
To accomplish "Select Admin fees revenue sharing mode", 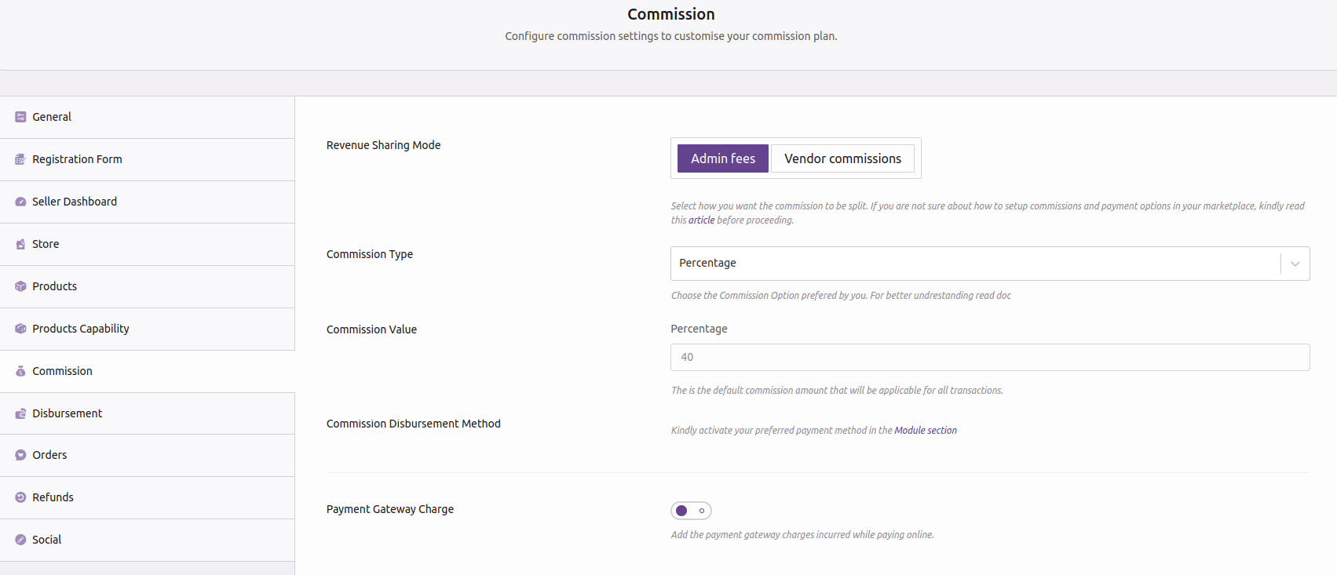I will [722, 158].
